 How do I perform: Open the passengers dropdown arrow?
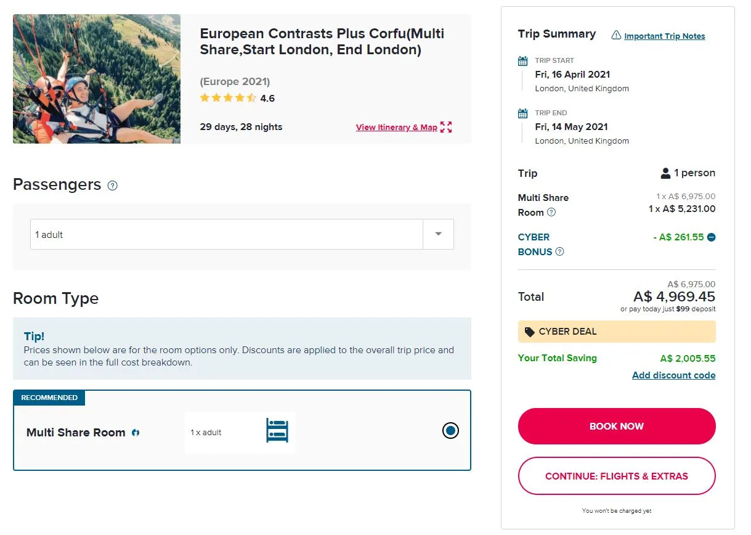(x=438, y=234)
